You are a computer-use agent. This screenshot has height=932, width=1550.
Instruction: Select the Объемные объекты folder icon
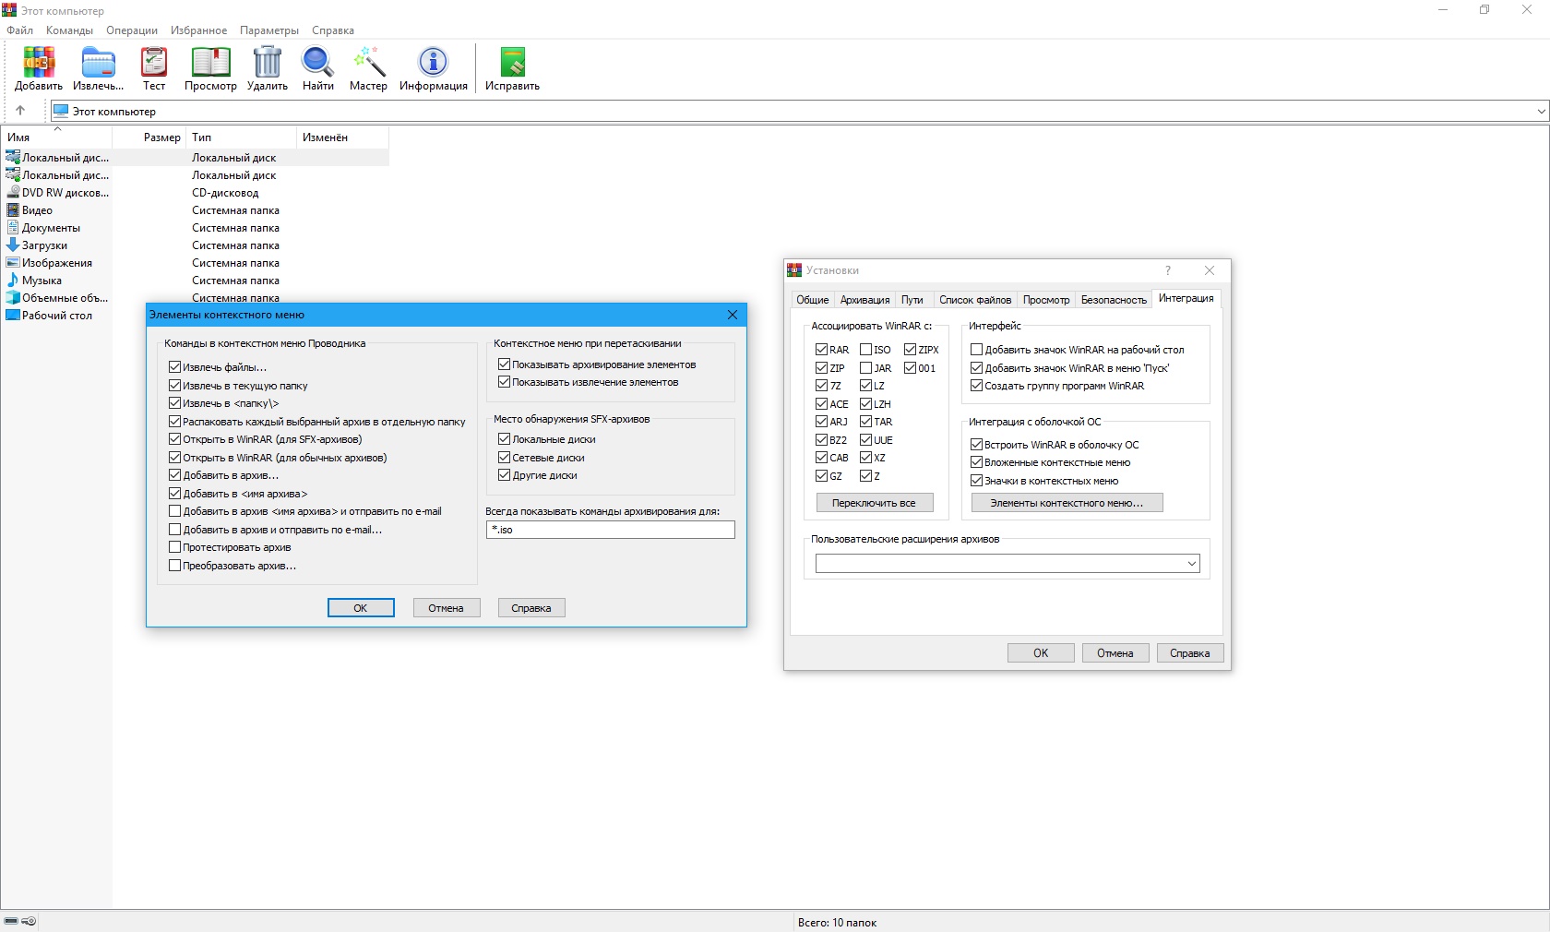click(13, 298)
